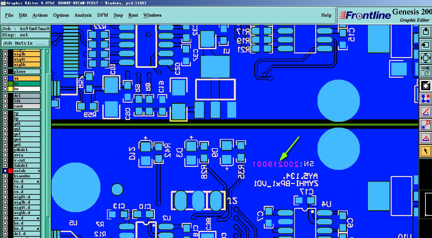Image resolution: width=432 pixels, height=238 pixels.
Task: Select the tp layer name
Action: click(27, 113)
